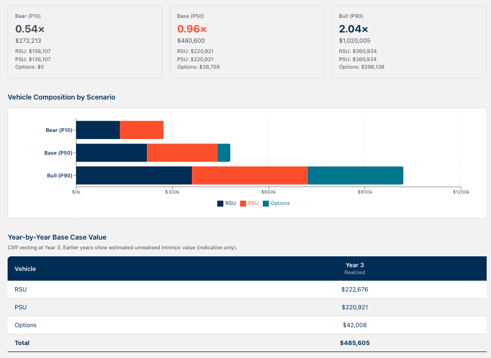Screen dimensions: 491x358
Task: Click the 0.54× multiple in Bear card
Action: tap(30, 29)
